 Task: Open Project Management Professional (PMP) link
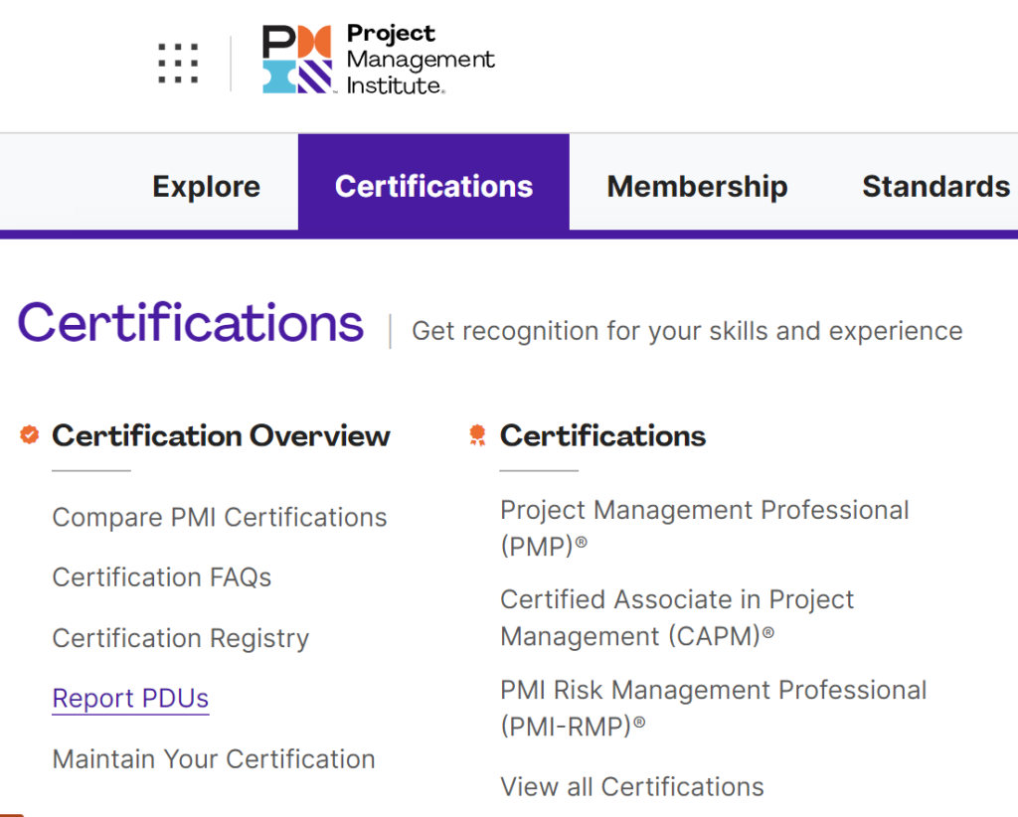click(705, 528)
